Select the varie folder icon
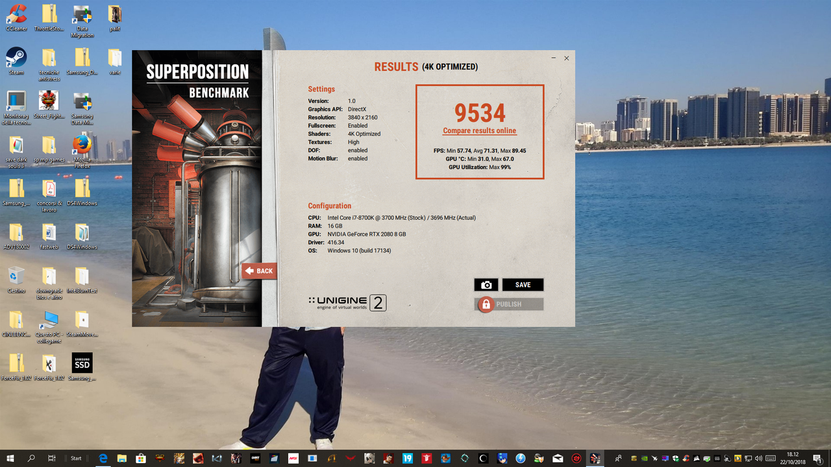The width and height of the screenshot is (831, 467). pyautogui.click(x=114, y=61)
